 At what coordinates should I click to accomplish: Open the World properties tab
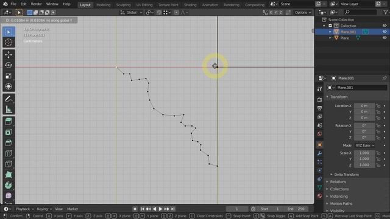tap(319, 134)
